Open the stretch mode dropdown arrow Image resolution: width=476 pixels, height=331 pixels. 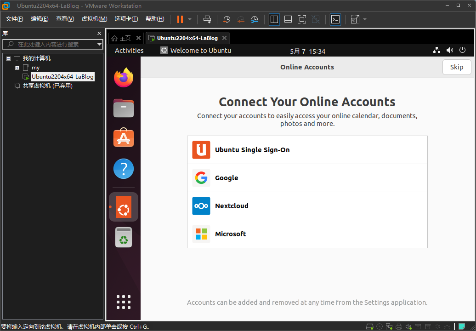[x=365, y=19]
